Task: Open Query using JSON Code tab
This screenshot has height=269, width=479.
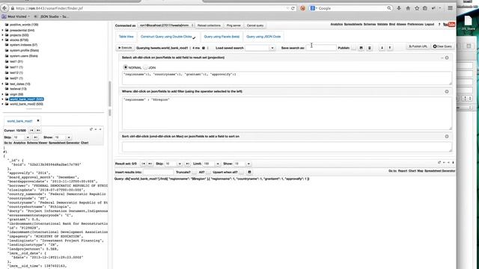Action: [263, 37]
